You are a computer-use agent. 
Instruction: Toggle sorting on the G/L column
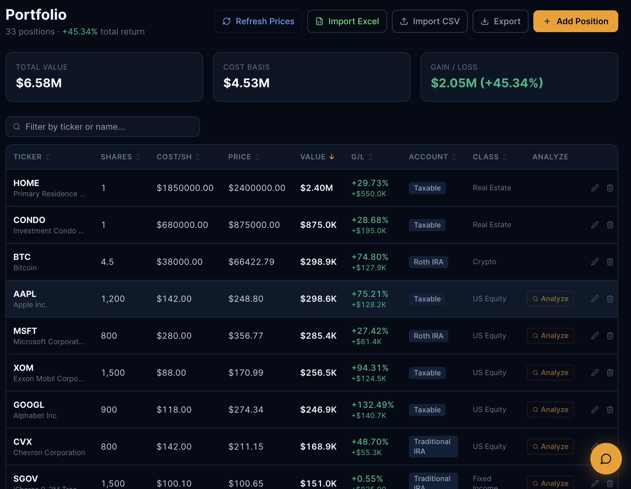tap(371, 157)
